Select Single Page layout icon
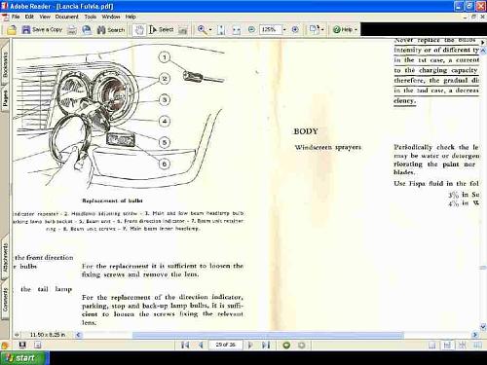Screen dimensions: 487x365 tap(432, 345)
